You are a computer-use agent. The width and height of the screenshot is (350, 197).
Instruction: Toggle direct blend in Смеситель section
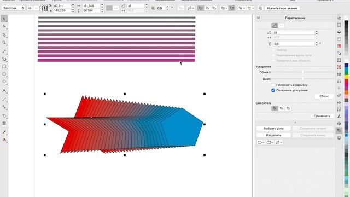(275, 108)
